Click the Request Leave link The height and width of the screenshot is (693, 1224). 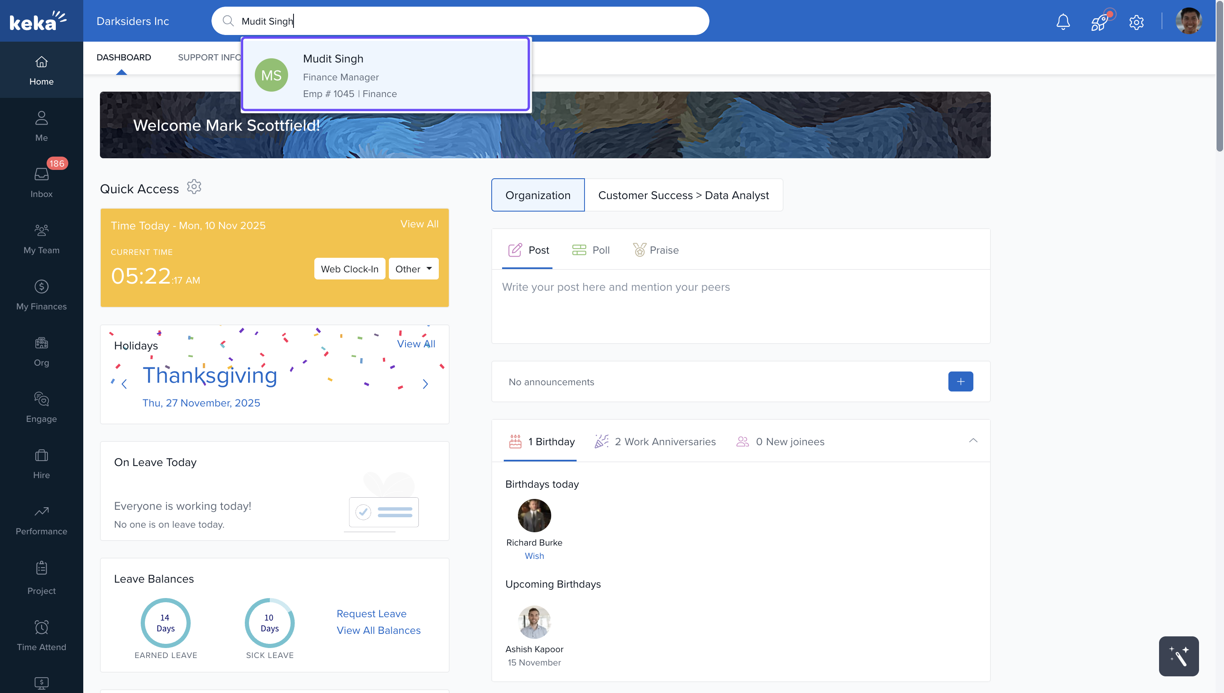coord(371,613)
